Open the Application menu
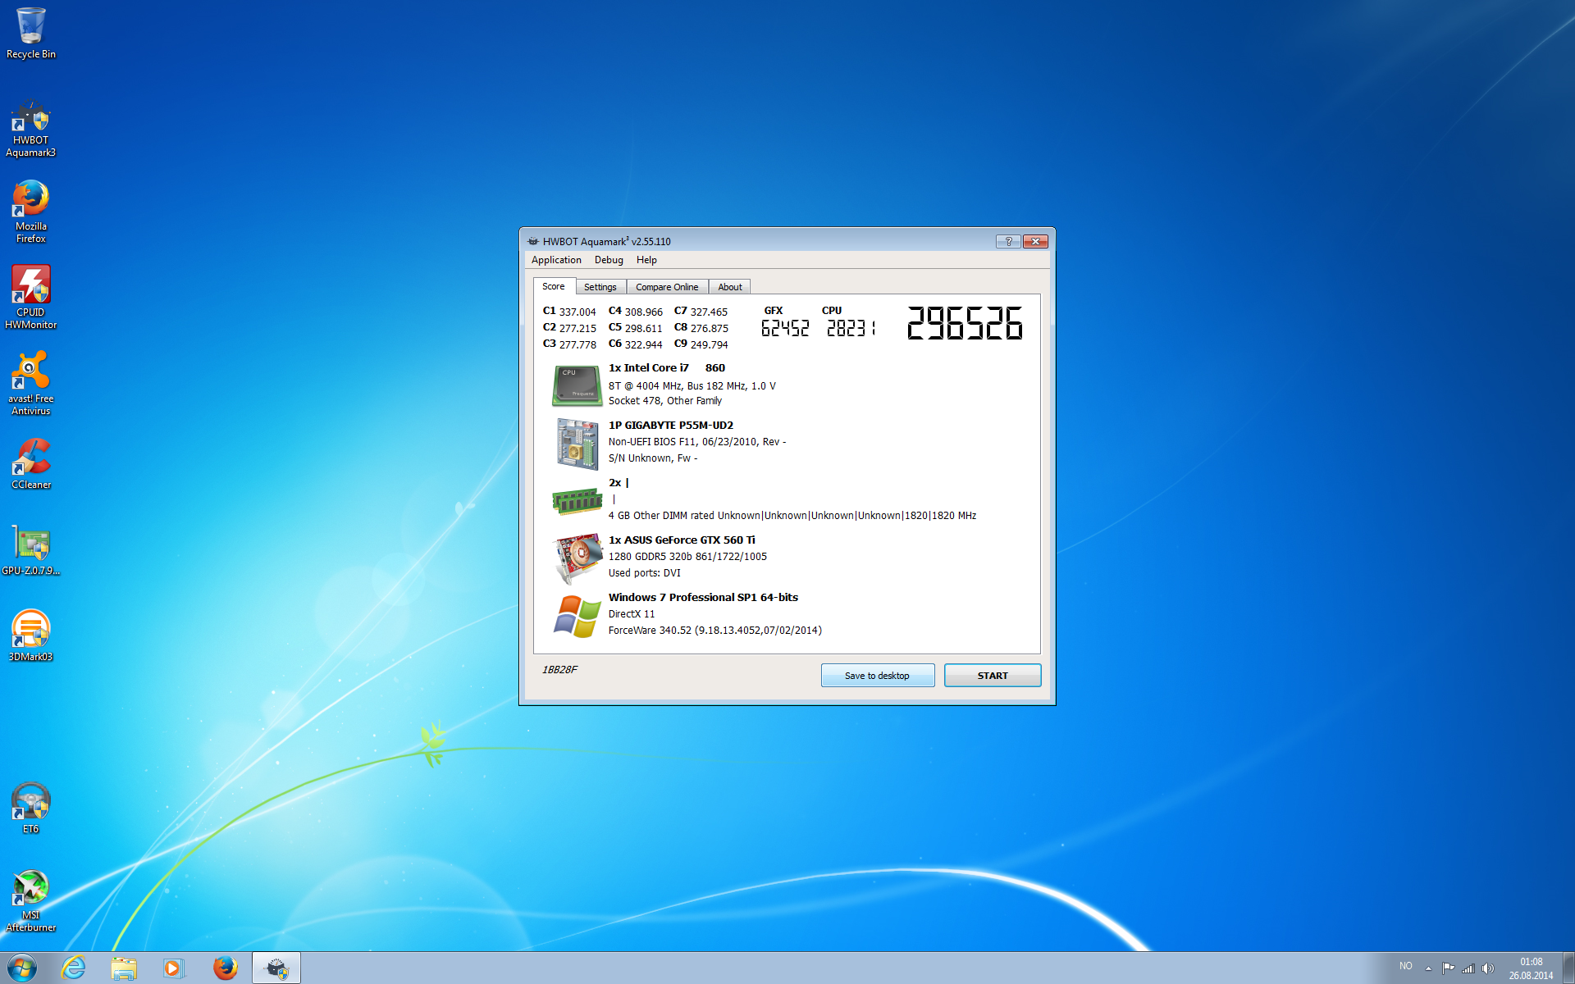Screen dimensions: 1575x984 pos(556,260)
